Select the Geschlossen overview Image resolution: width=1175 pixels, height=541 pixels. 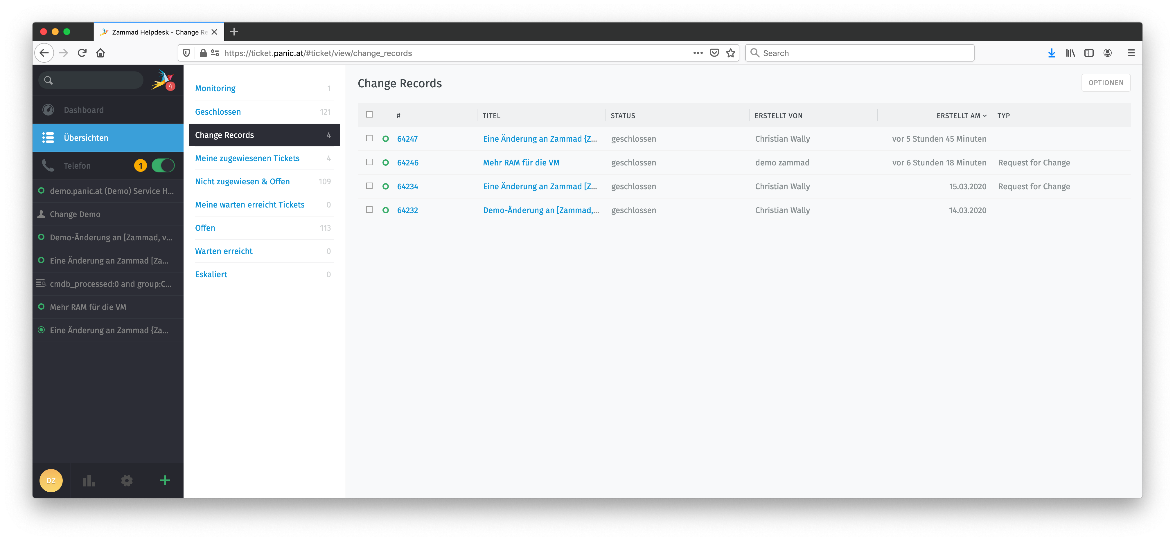pyautogui.click(x=218, y=112)
